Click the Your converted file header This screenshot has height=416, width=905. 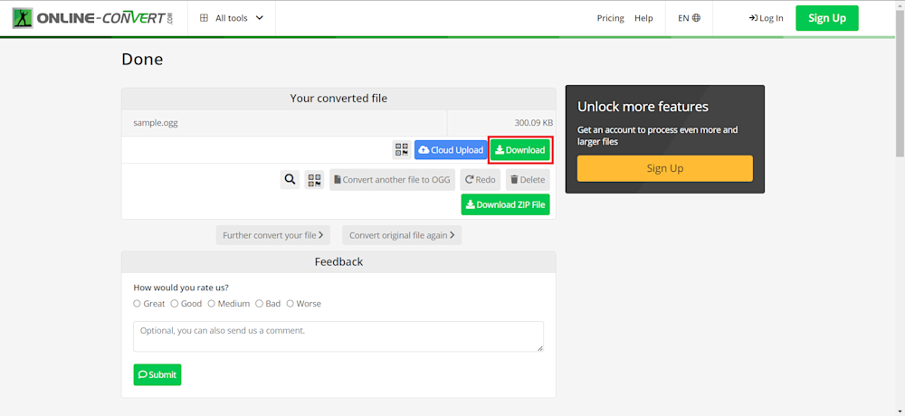[338, 99]
